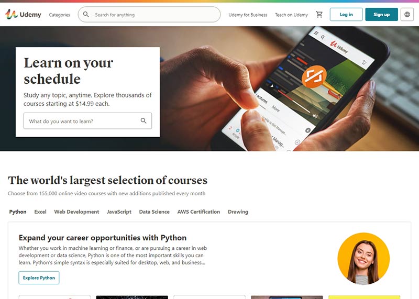419x299 pixels.
Task: Switch to the JavaScript tab
Action: tap(119, 212)
